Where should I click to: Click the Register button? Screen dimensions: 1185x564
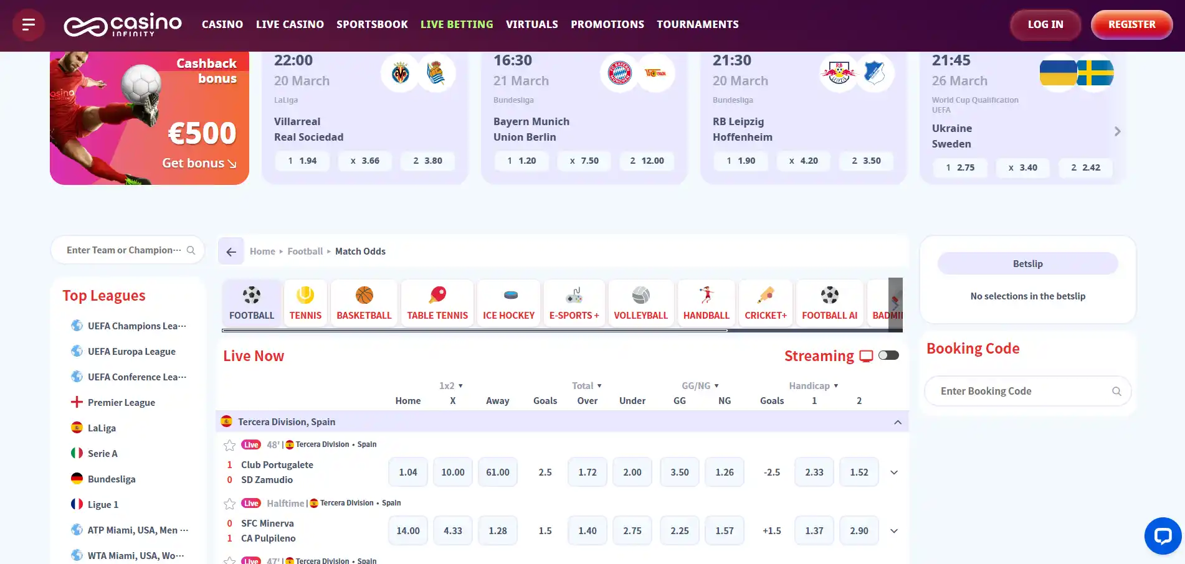1132,25
